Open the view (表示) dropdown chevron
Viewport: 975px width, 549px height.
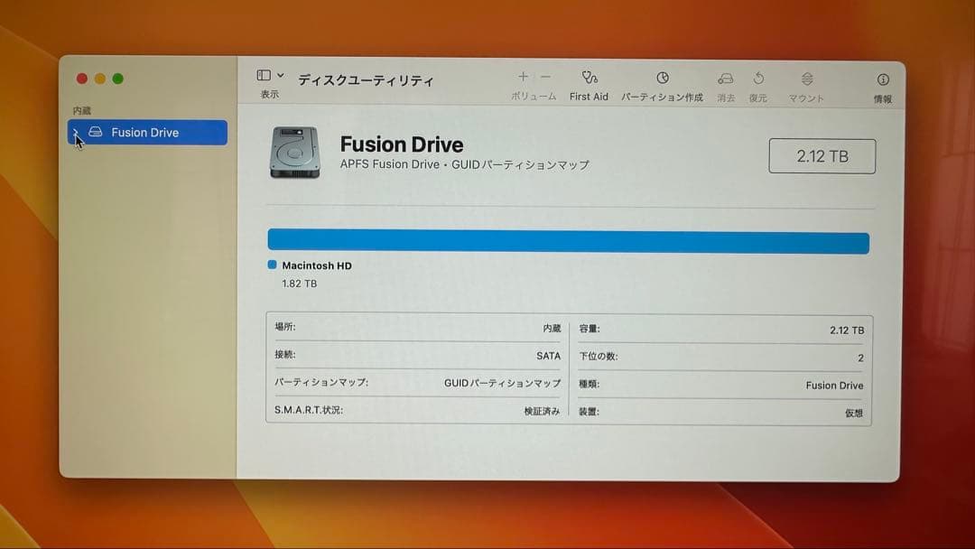point(281,75)
